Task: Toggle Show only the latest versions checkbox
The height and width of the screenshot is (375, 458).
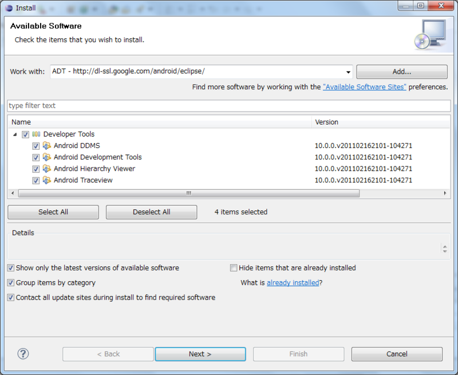Action: pyautogui.click(x=11, y=268)
